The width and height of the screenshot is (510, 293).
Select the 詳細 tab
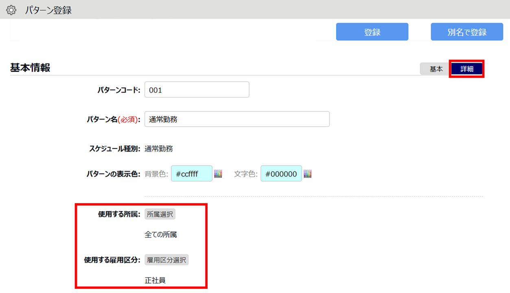(467, 69)
